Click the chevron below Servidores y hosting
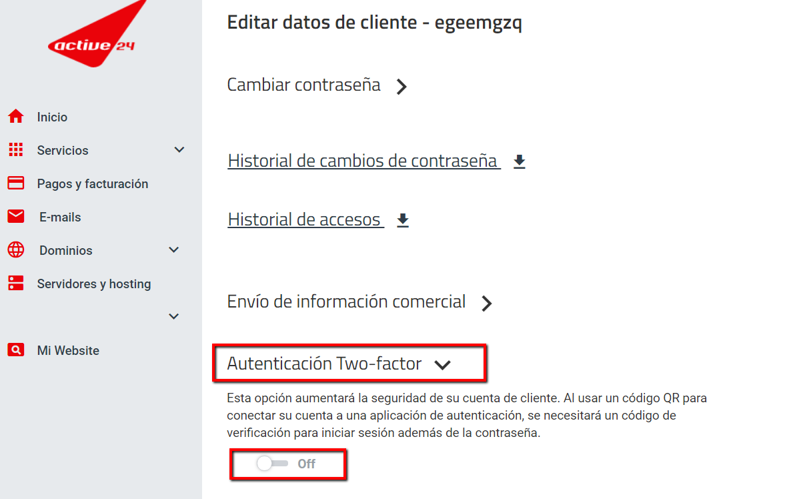This screenshot has width=791, height=499. (x=174, y=316)
